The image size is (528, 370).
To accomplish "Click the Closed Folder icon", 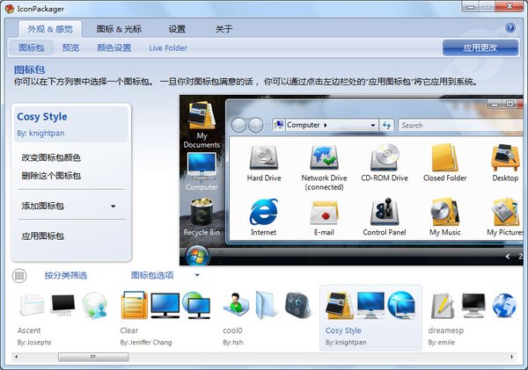I will click(444, 157).
